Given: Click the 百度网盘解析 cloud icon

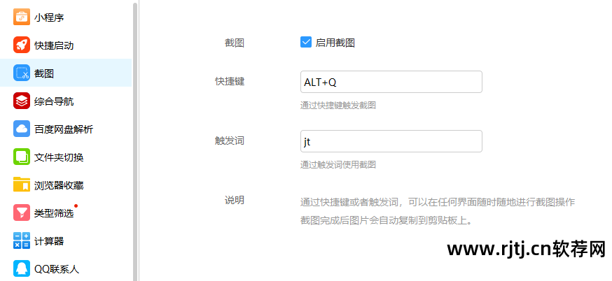Looking at the screenshot, I should [x=22, y=129].
